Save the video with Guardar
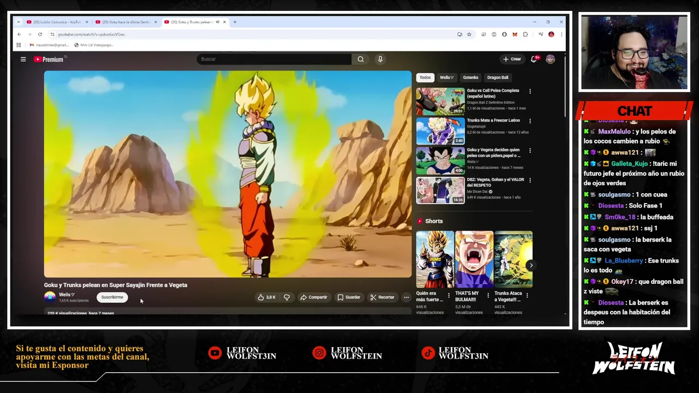699x393 pixels. (348, 297)
